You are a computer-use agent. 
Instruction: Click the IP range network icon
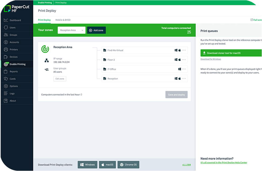[x=47, y=60]
